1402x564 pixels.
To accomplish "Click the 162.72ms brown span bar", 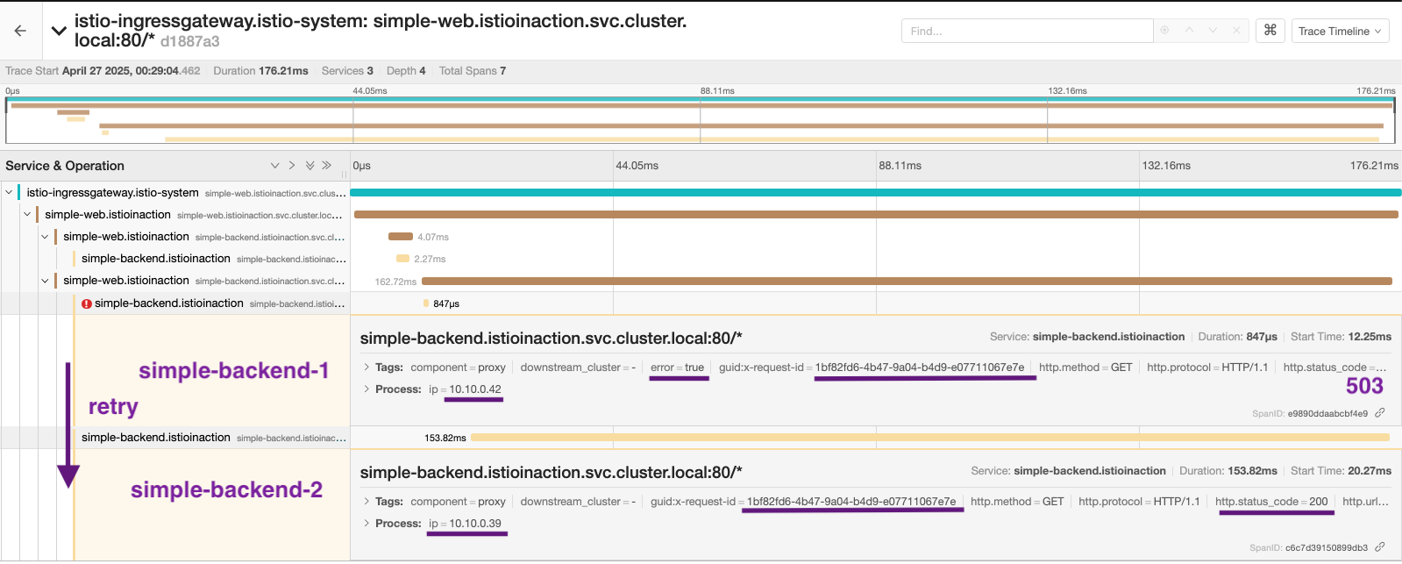I will [907, 281].
